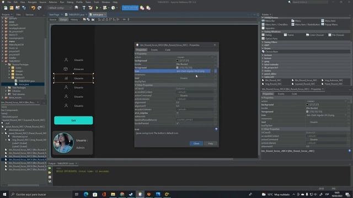Click the background color swatch in dialog
This screenshot has width=353, height=198.
[x=178, y=61]
